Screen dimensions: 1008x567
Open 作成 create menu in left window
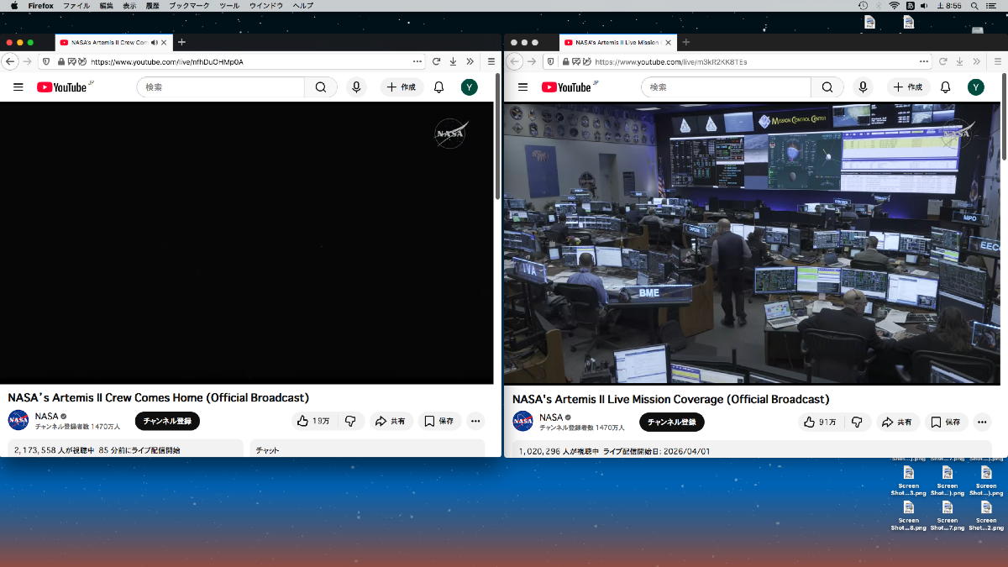[x=402, y=87]
